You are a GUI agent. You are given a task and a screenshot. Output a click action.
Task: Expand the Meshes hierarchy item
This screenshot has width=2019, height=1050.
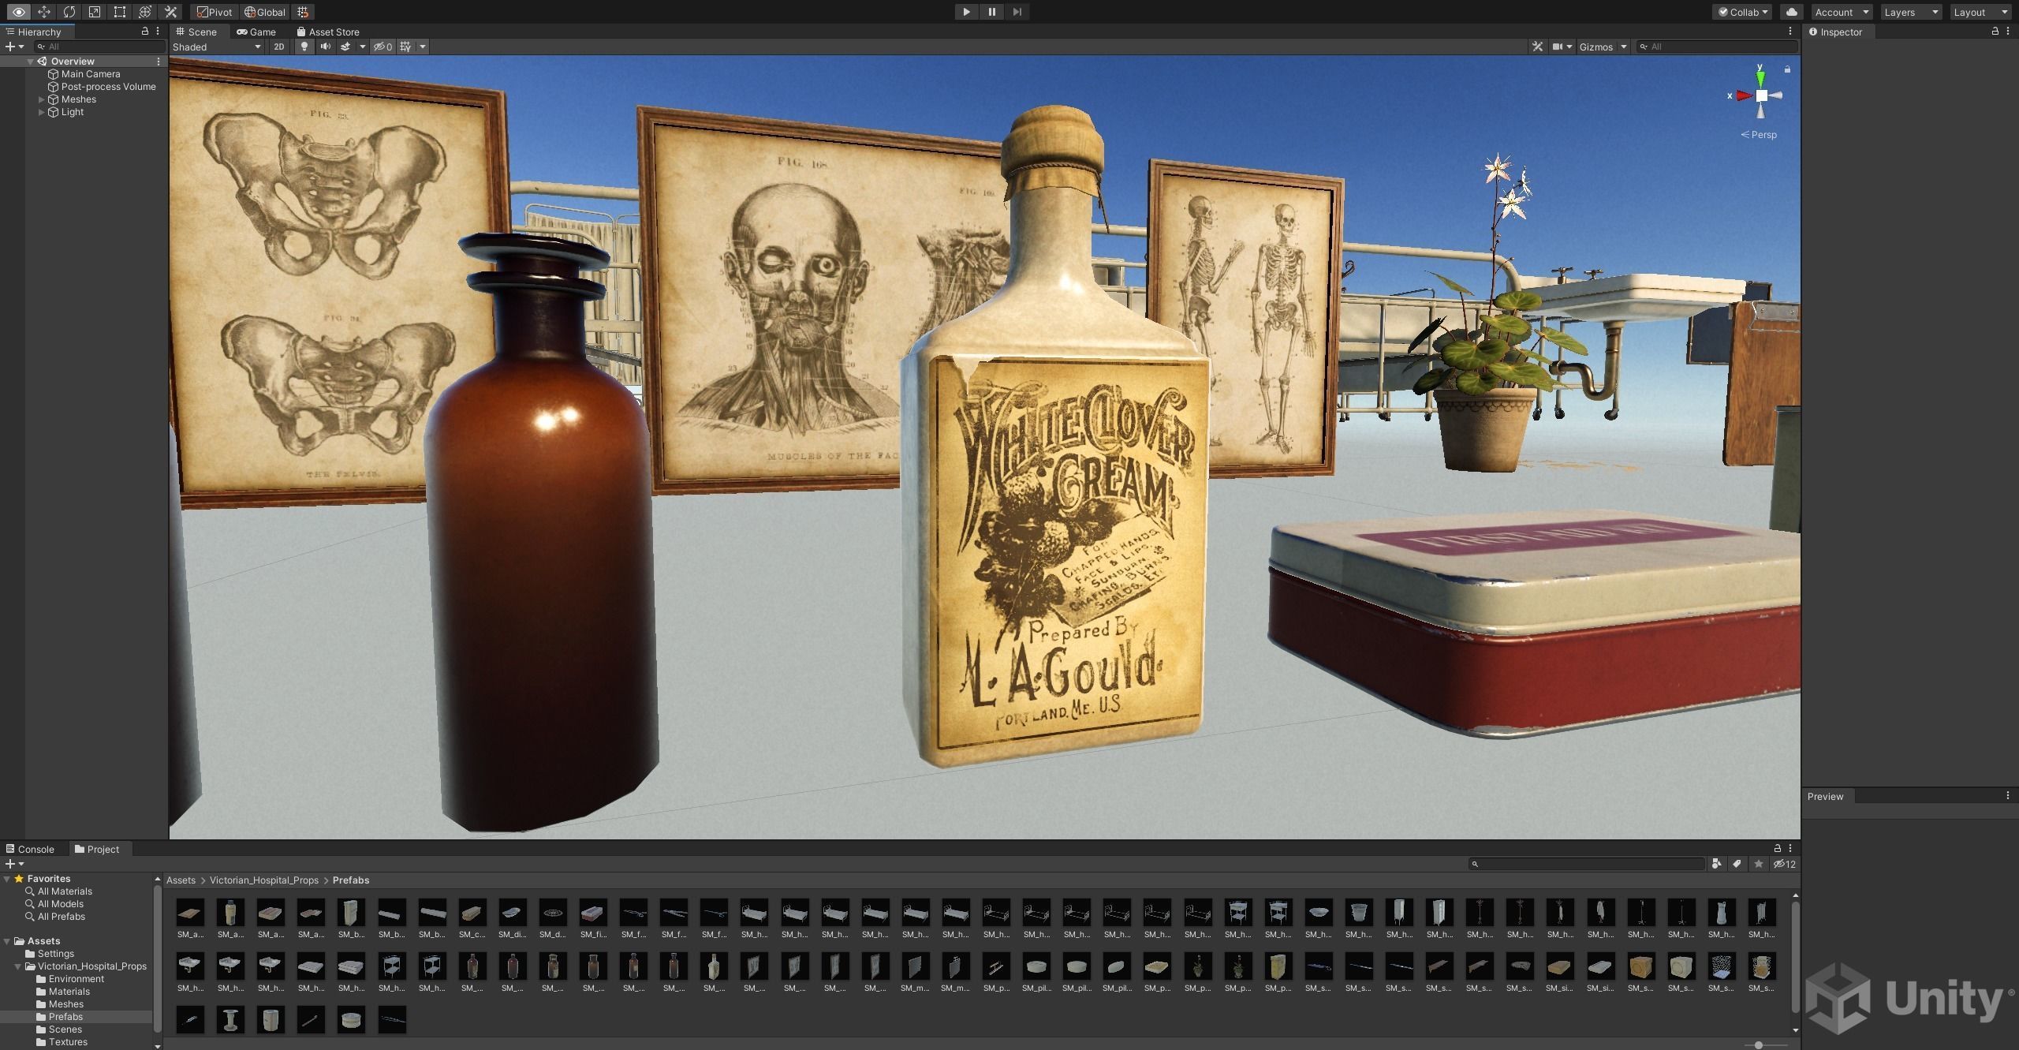(x=42, y=99)
